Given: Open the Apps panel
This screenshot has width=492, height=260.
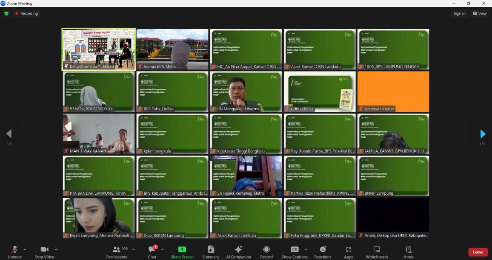Looking at the screenshot, I should [348, 252].
